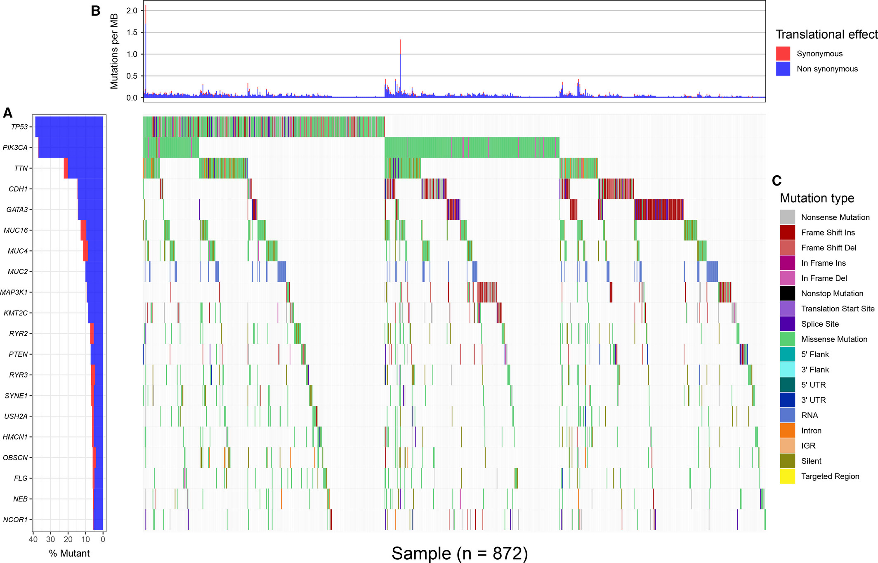Click the PIK3CA bar in % Mutant chart
Image resolution: width=878 pixels, height=563 pixels.
click(x=71, y=147)
